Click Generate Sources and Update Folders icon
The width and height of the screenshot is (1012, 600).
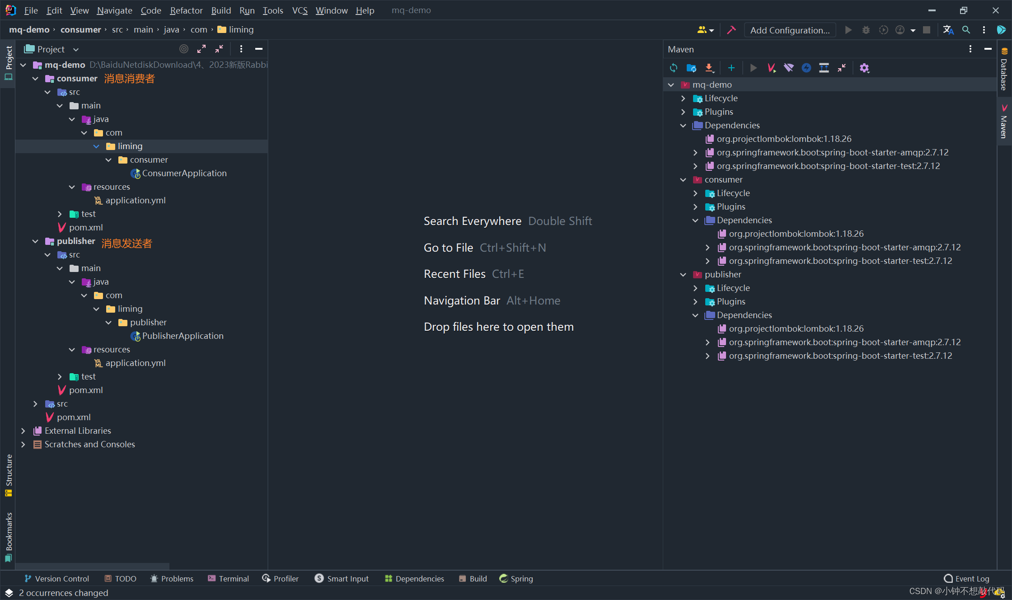[691, 68]
